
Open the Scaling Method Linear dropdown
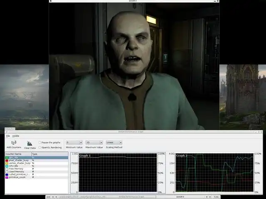point(114,143)
